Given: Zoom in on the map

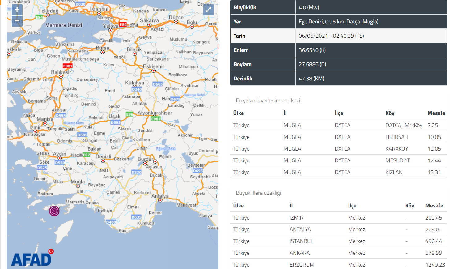Looking at the screenshot, I should [17, 10].
